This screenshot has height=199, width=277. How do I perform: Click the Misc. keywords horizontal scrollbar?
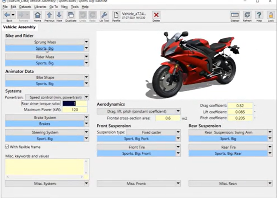pos(45,177)
